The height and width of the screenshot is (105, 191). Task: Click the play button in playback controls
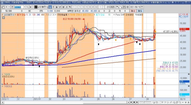click(128, 102)
